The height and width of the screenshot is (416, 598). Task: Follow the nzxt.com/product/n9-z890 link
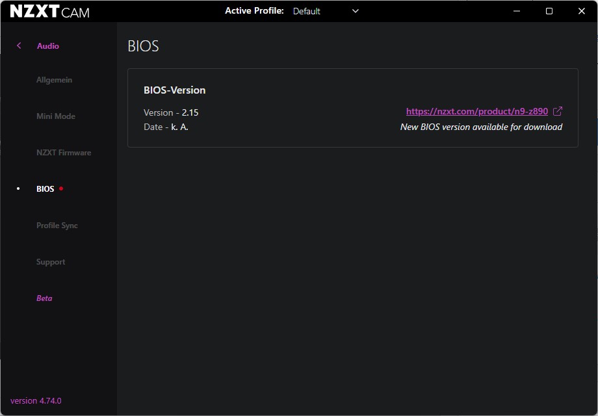[x=476, y=112]
